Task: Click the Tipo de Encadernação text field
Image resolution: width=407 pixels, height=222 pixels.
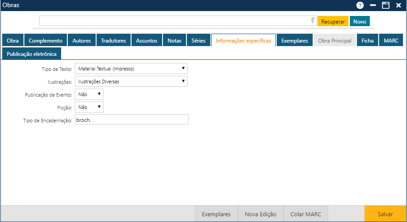Action: [x=132, y=120]
